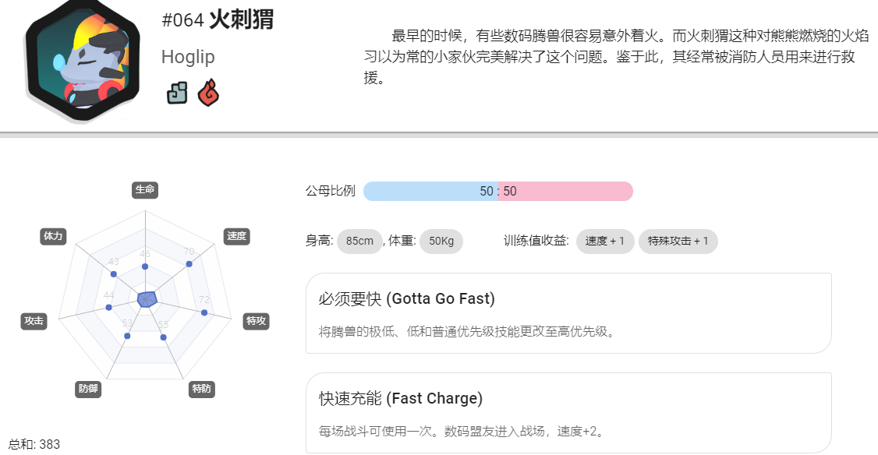
Task: Click the 85cm height chip
Action: tap(359, 242)
